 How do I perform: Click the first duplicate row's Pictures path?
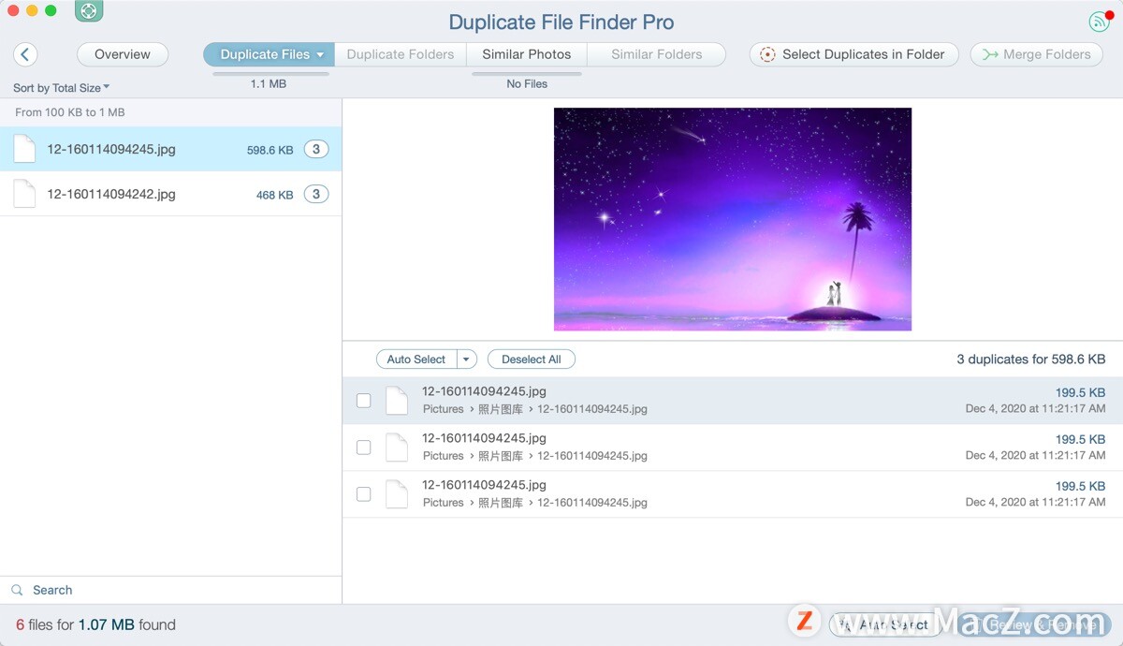535,409
